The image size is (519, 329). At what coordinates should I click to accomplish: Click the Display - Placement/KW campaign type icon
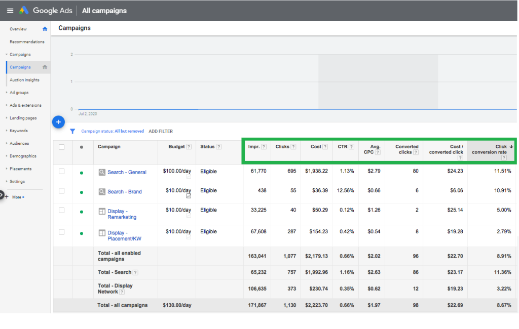[102, 233]
